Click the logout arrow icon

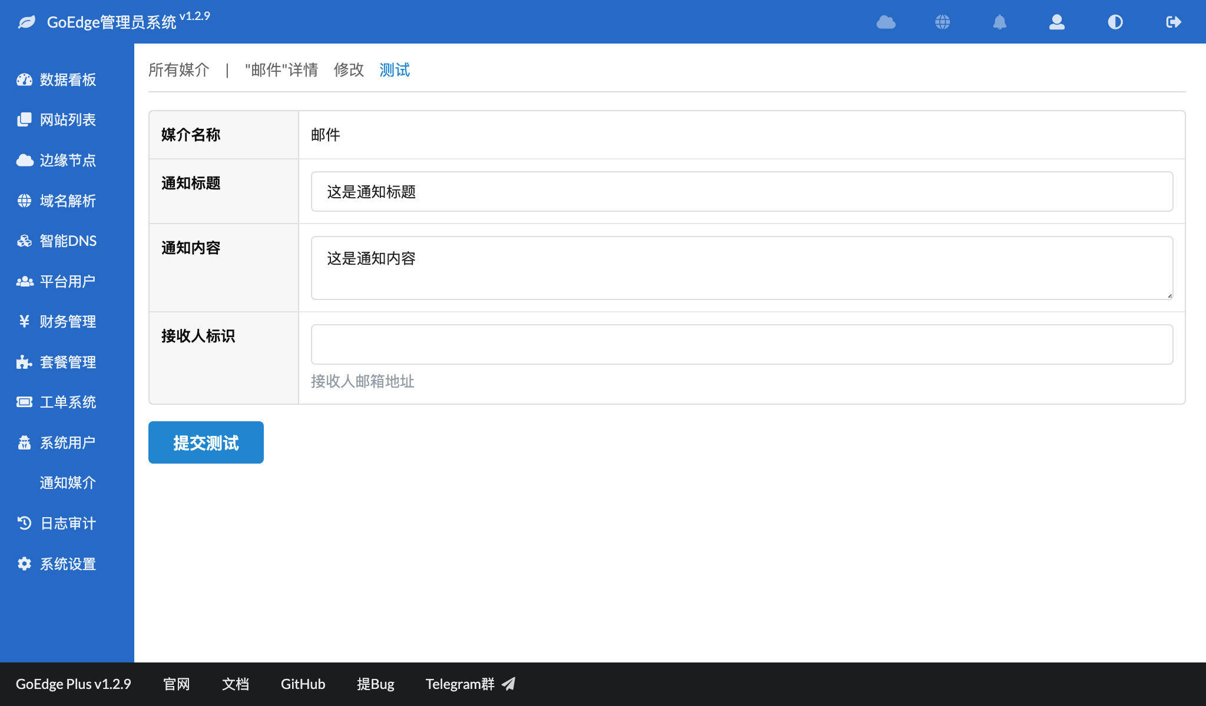coord(1174,22)
